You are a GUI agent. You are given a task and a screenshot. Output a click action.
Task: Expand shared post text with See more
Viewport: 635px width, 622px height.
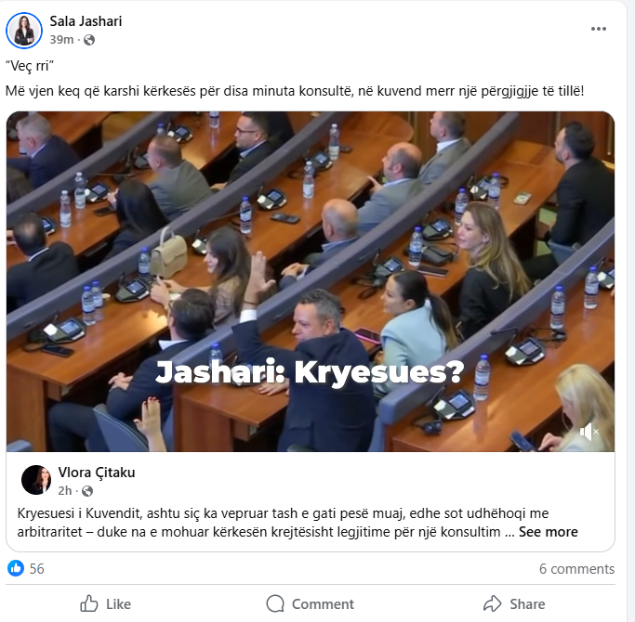(548, 532)
